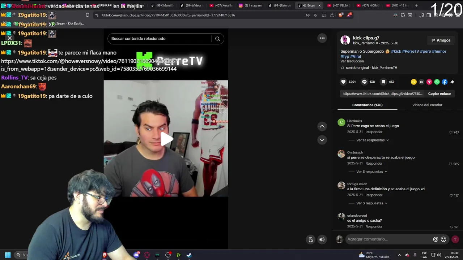Go to the previous video arrow
The image size is (463, 260).
[x=322, y=126]
